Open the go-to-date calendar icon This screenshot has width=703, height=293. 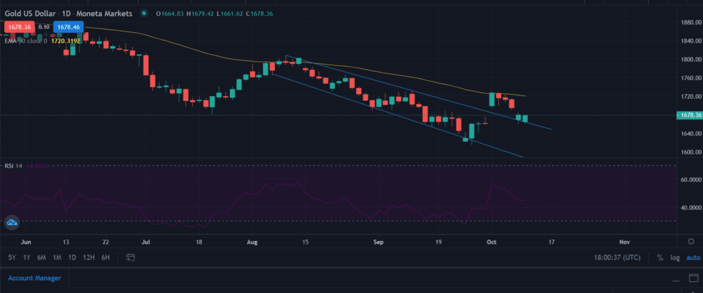click(130, 257)
